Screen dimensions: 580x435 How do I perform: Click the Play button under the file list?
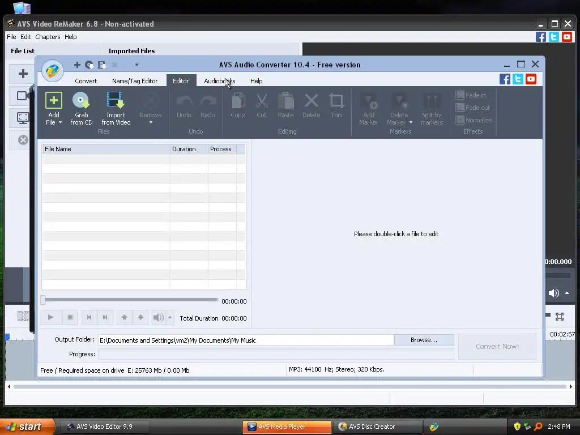[50, 317]
